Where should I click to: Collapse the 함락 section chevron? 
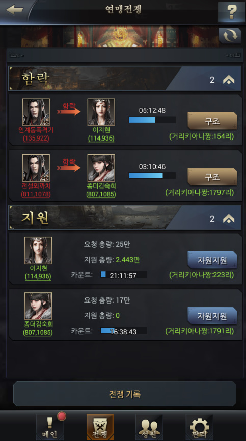pos(229,80)
